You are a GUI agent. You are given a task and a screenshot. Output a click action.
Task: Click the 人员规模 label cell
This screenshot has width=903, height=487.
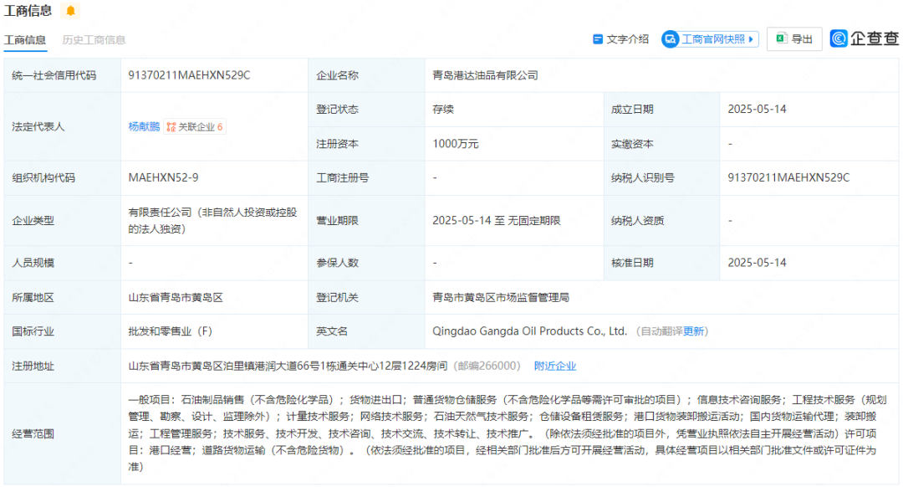click(62, 263)
